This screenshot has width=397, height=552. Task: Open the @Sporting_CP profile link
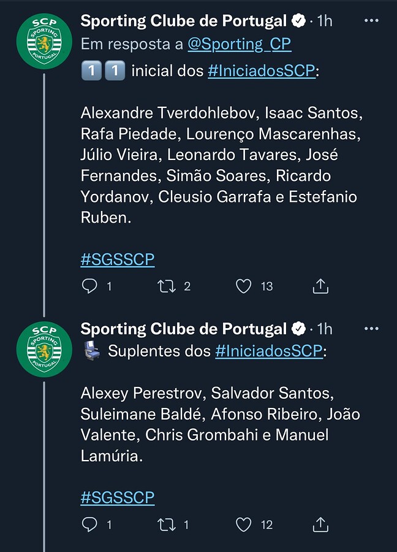242,44
